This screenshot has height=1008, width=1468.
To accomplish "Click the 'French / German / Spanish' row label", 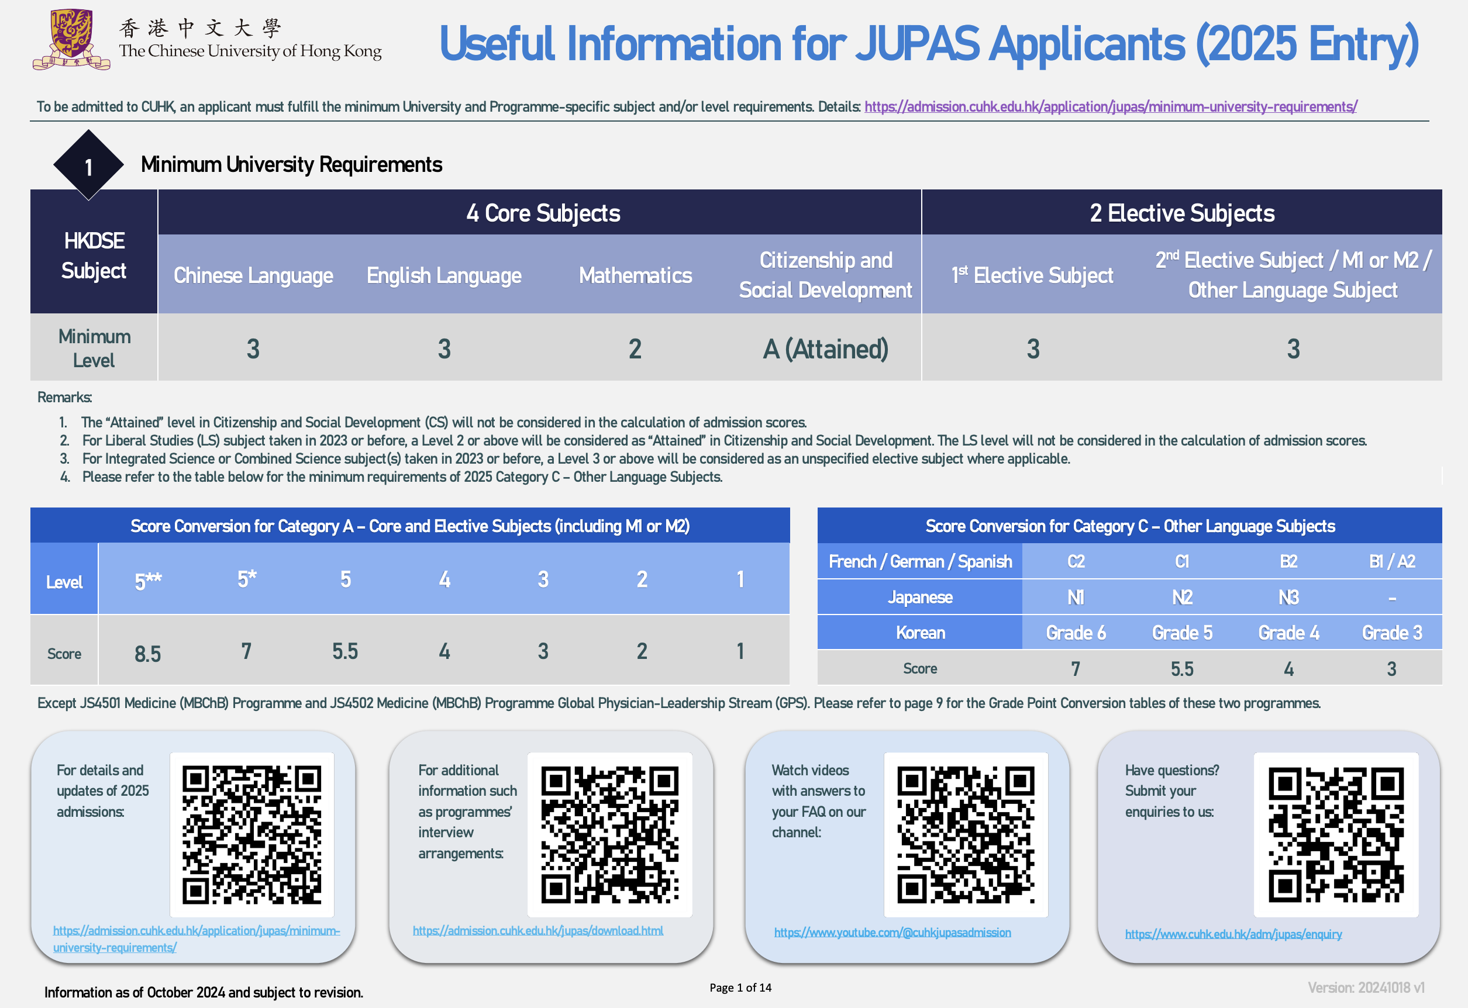I will pos(920,561).
